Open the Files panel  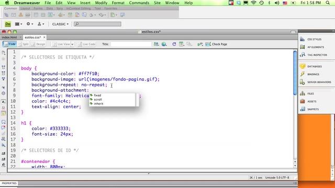pos(310,93)
